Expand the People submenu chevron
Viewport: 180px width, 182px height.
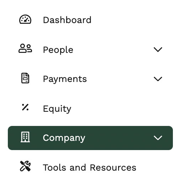(x=158, y=49)
